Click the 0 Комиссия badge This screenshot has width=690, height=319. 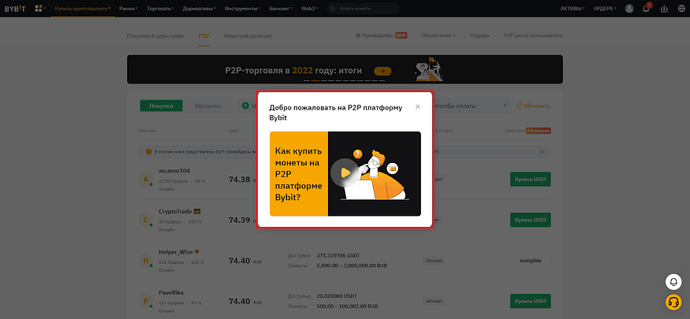pyautogui.click(x=538, y=131)
